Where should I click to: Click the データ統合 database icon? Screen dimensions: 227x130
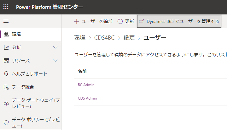[x=6, y=87]
